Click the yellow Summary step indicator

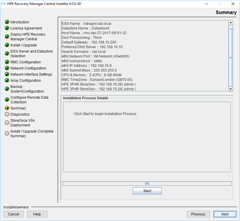(7, 108)
